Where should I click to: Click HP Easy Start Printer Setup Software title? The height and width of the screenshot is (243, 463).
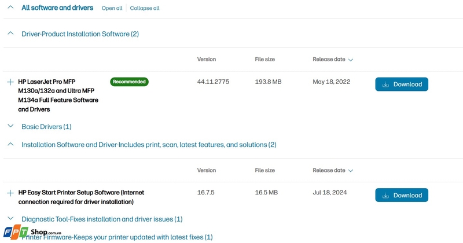click(81, 197)
